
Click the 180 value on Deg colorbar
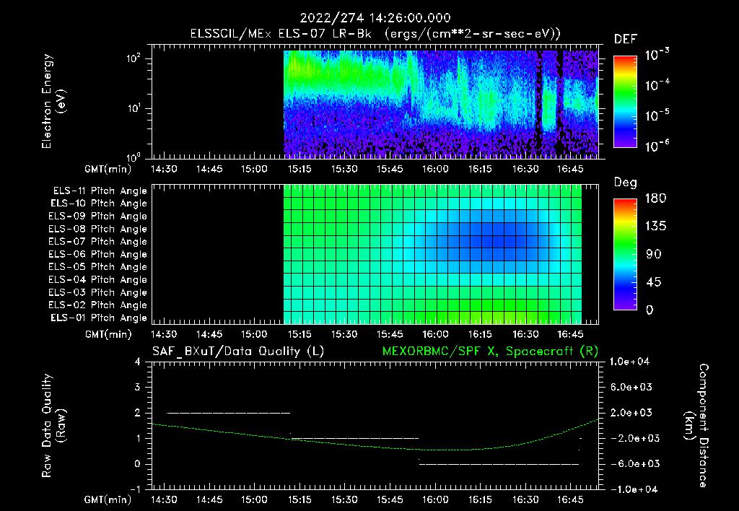655,198
